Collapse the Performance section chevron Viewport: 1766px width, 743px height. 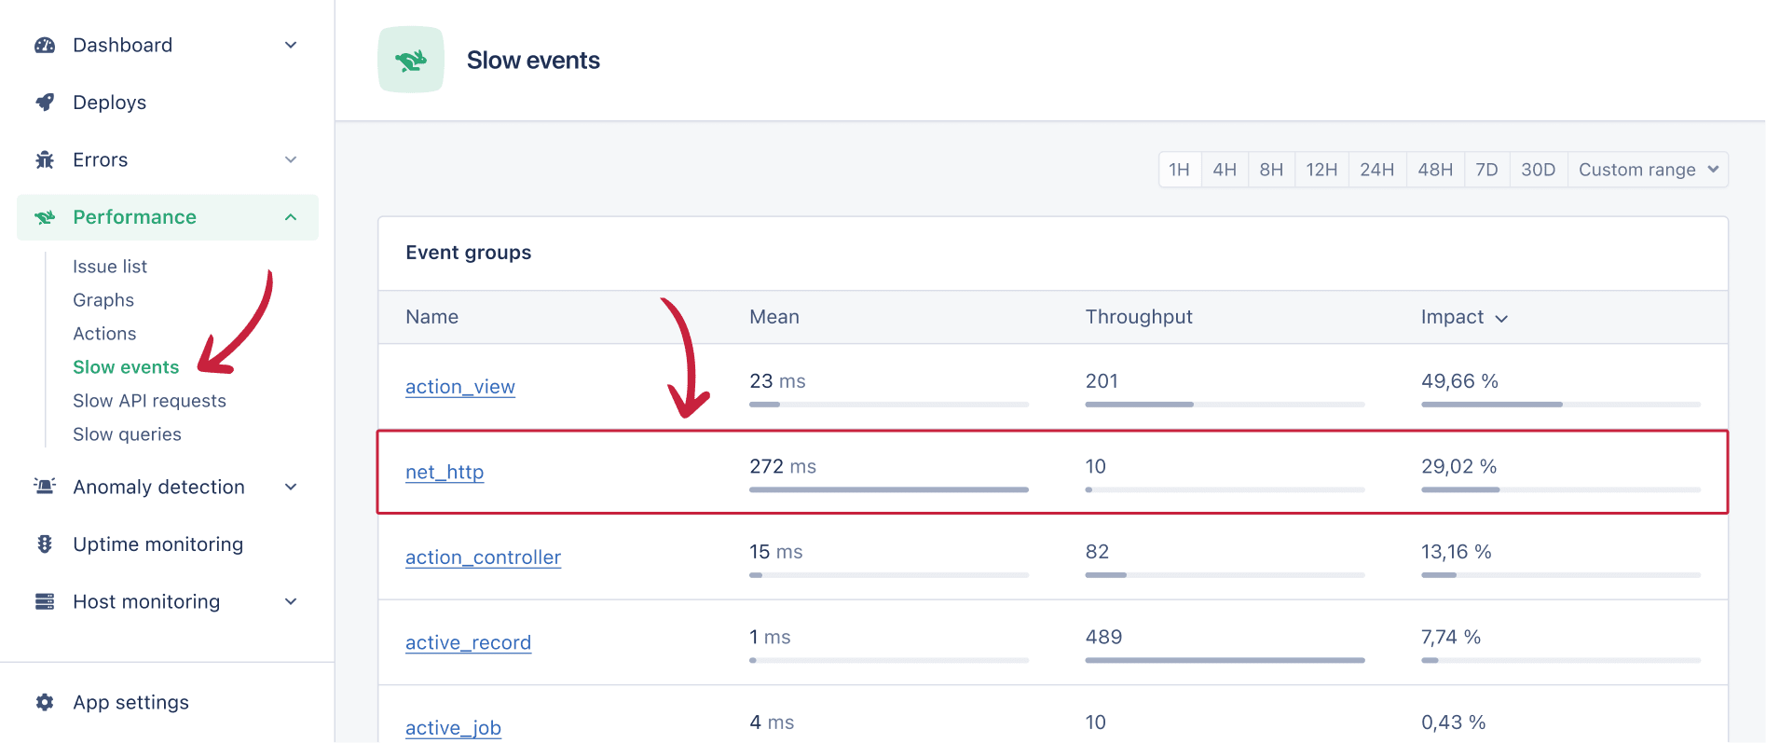[291, 217]
